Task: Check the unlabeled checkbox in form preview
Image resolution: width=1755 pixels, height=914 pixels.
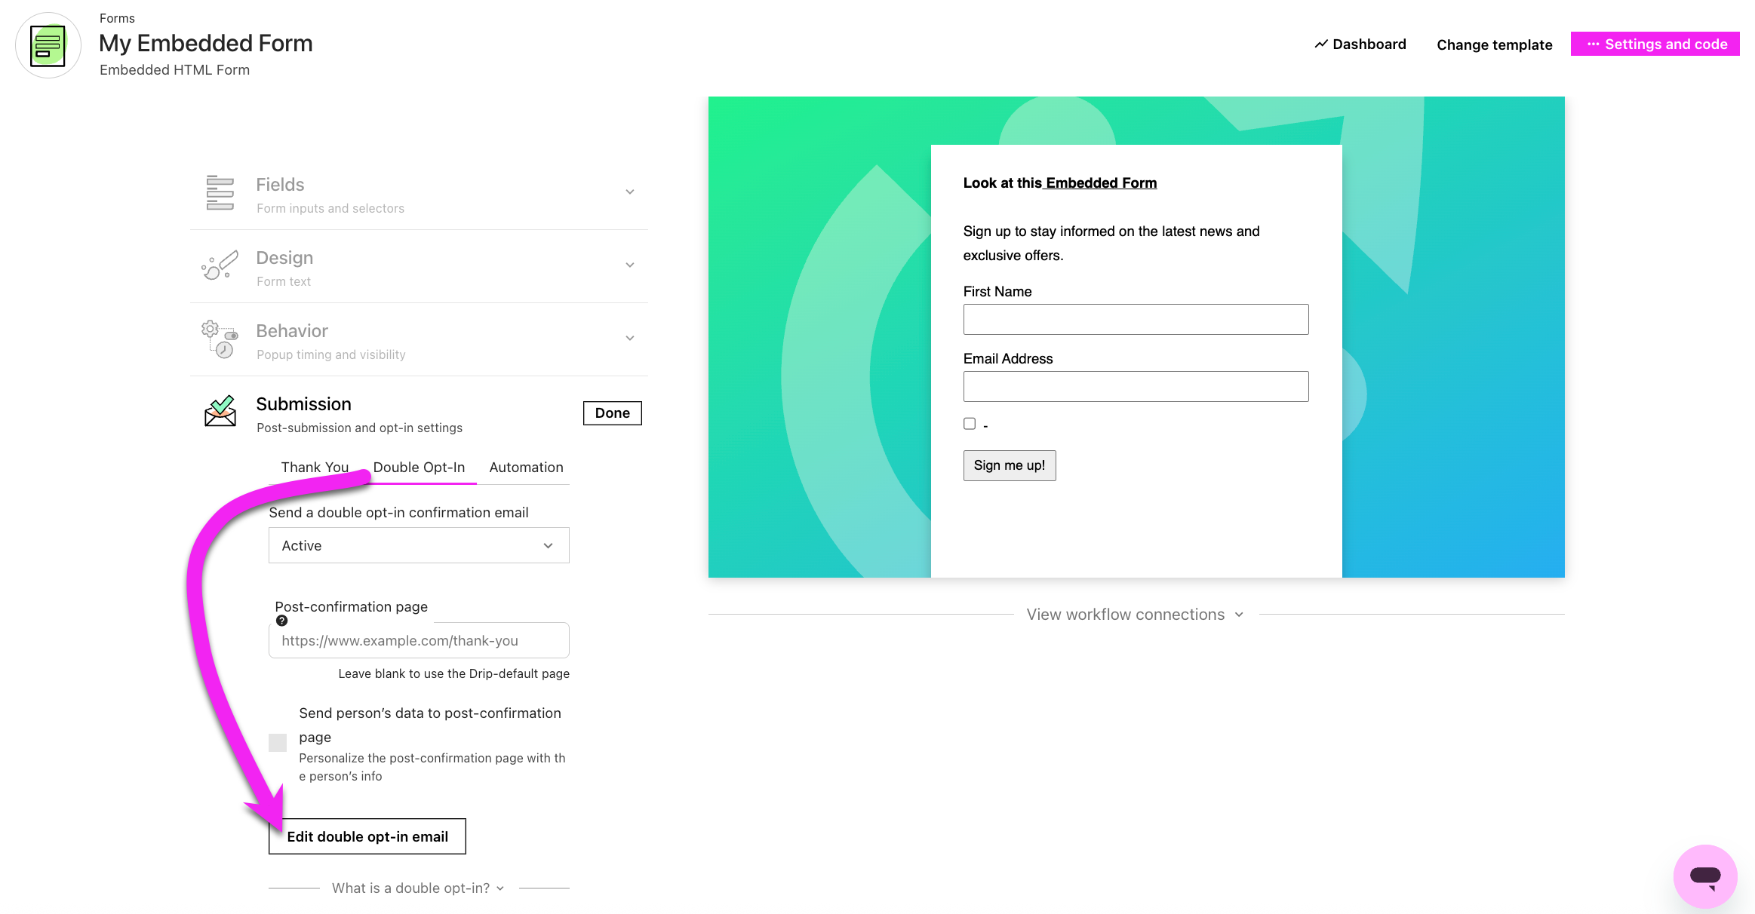Action: (970, 424)
